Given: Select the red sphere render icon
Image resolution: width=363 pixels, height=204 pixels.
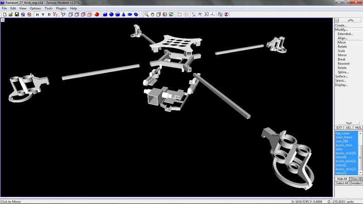Looking at the screenshot, I should [97, 15].
